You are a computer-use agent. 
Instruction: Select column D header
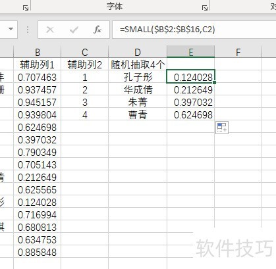(138, 52)
